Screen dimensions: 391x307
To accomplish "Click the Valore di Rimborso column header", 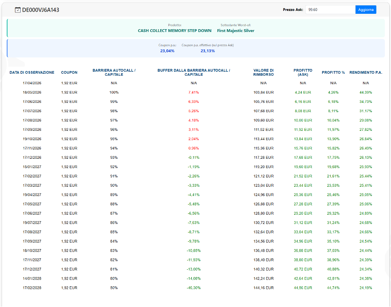I will click(263, 72).
